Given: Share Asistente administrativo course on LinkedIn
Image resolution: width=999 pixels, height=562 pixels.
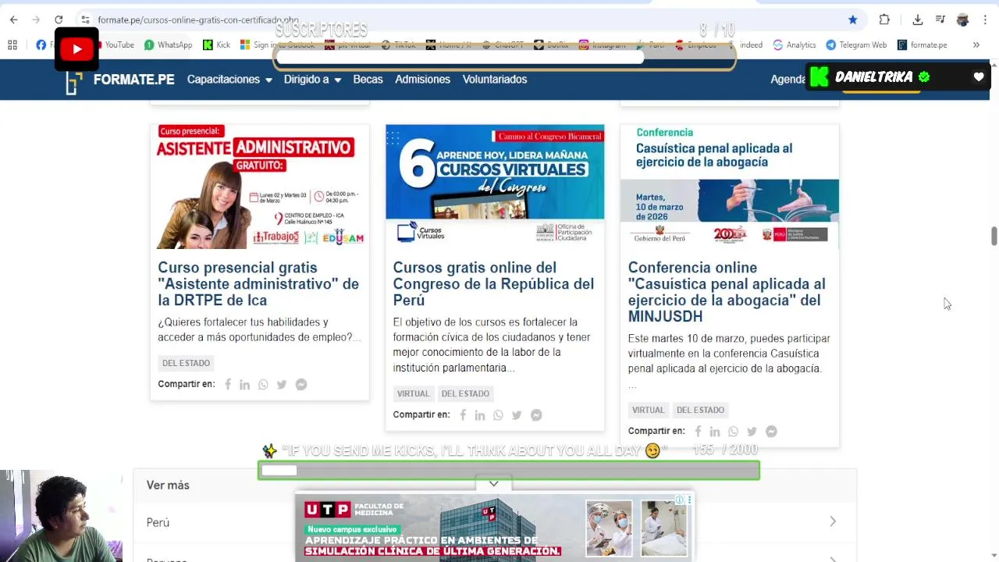Looking at the screenshot, I should coord(245,385).
